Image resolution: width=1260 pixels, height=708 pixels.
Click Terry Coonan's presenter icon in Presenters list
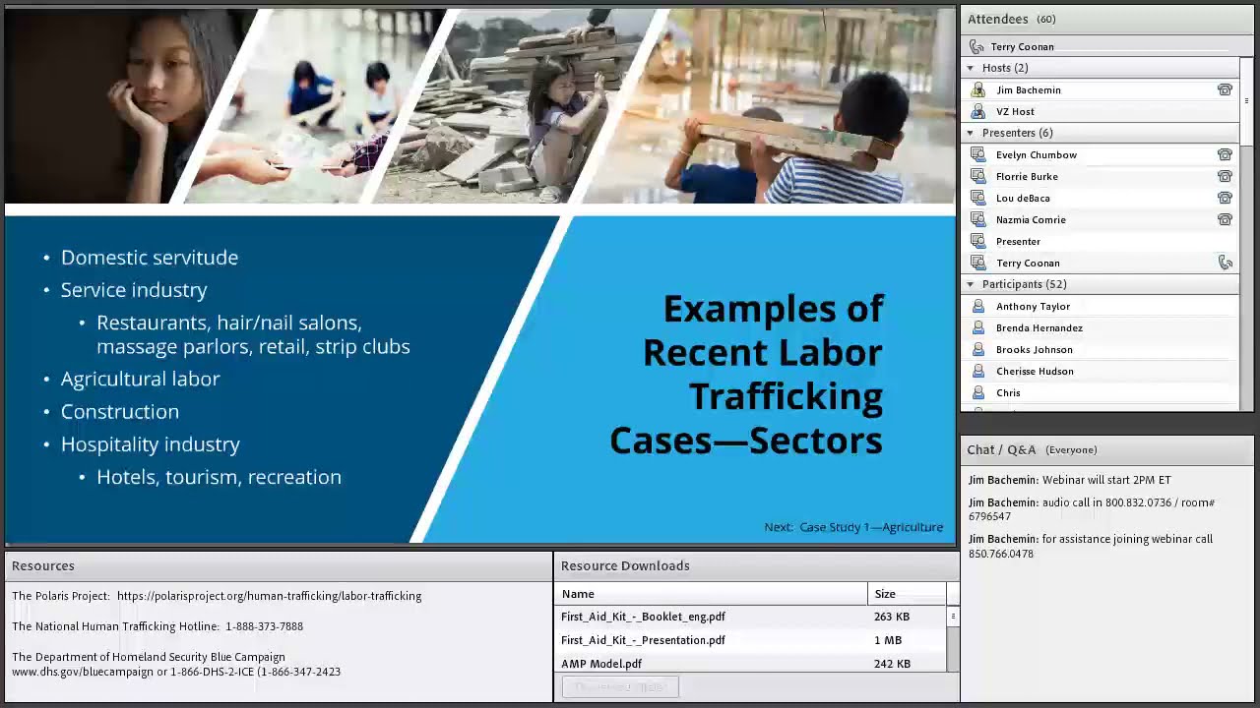point(977,263)
